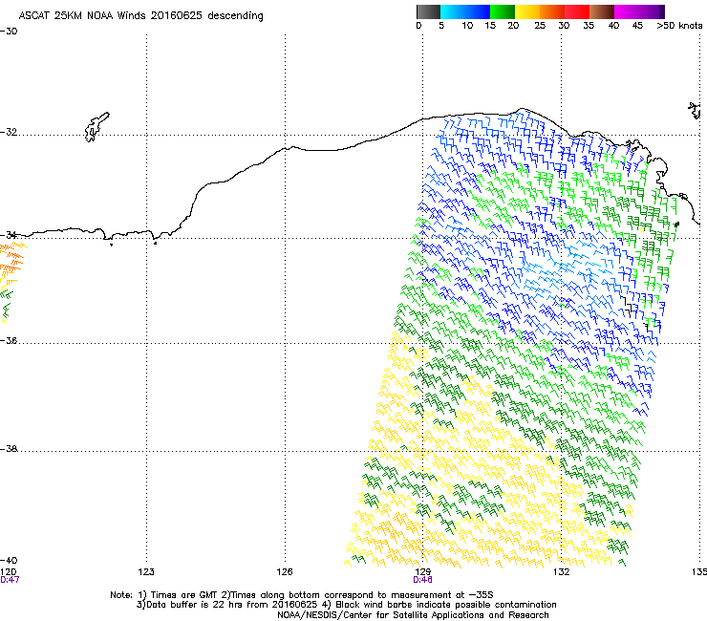Image resolution: width=707 pixels, height=621 pixels.
Task: Click the '-40' latitude label
Action: pos(9,560)
